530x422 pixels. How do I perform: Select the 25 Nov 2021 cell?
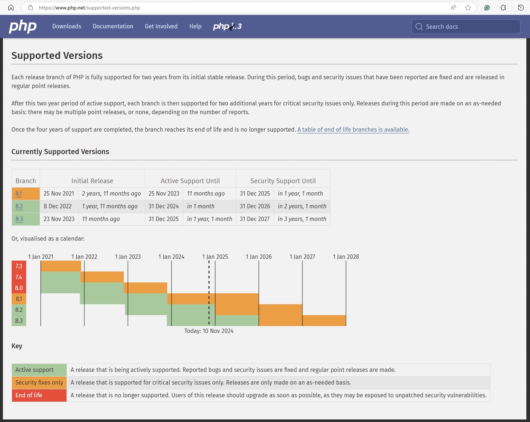click(59, 193)
